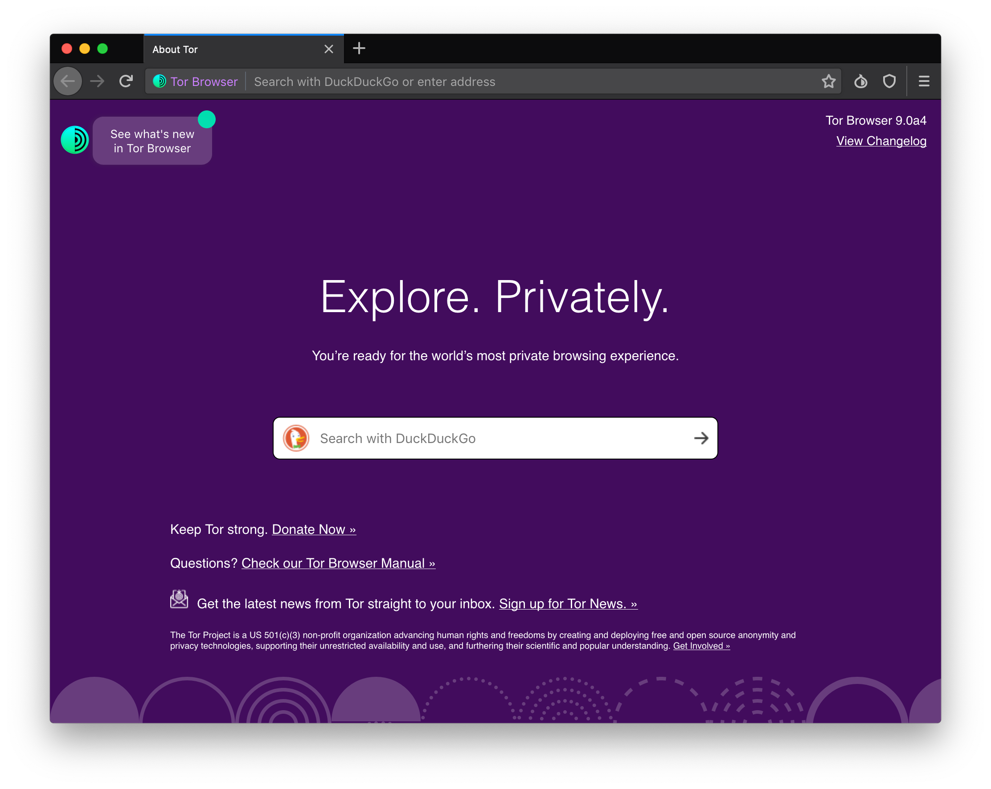The width and height of the screenshot is (991, 789).
Task: Click the large Tor logo on page
Action: click(x=74, y=140)
